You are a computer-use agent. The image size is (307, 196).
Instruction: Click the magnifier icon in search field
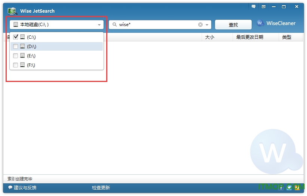pos(114,25)
